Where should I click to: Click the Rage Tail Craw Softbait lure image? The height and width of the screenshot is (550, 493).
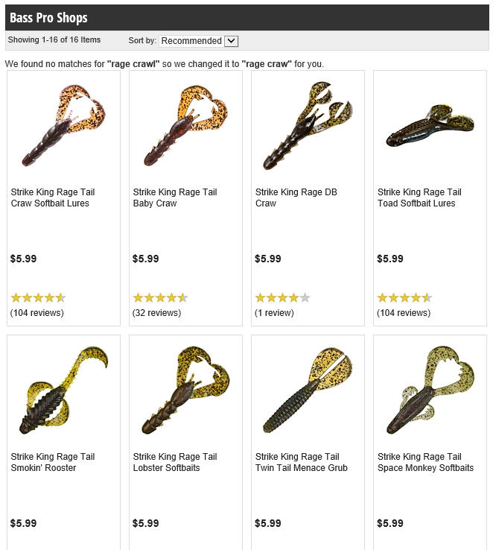[63, 125]
